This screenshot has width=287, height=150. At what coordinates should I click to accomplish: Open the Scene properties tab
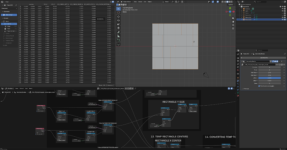238,67
